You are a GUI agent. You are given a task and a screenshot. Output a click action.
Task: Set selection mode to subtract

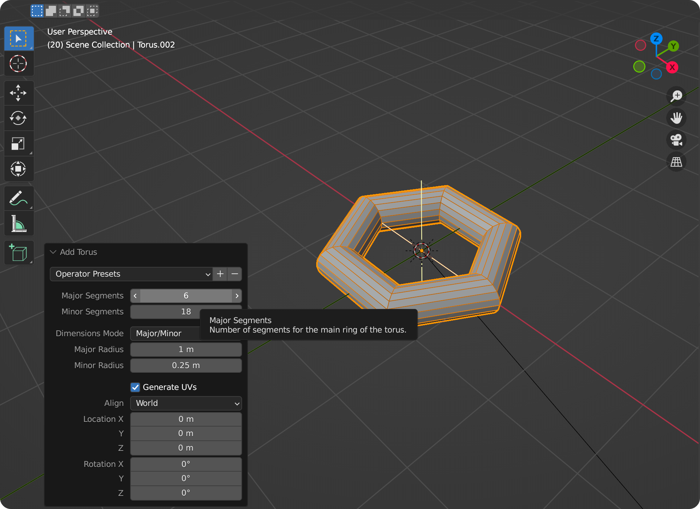(65, 11)
